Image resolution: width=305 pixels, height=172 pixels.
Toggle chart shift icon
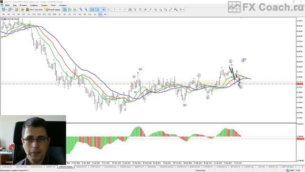tap(97, 10)
